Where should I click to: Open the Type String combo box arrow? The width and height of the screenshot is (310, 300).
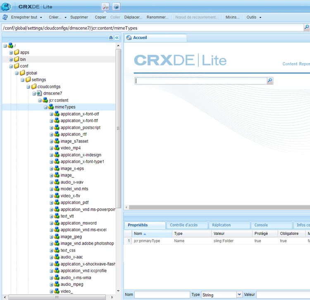point(239,295)
